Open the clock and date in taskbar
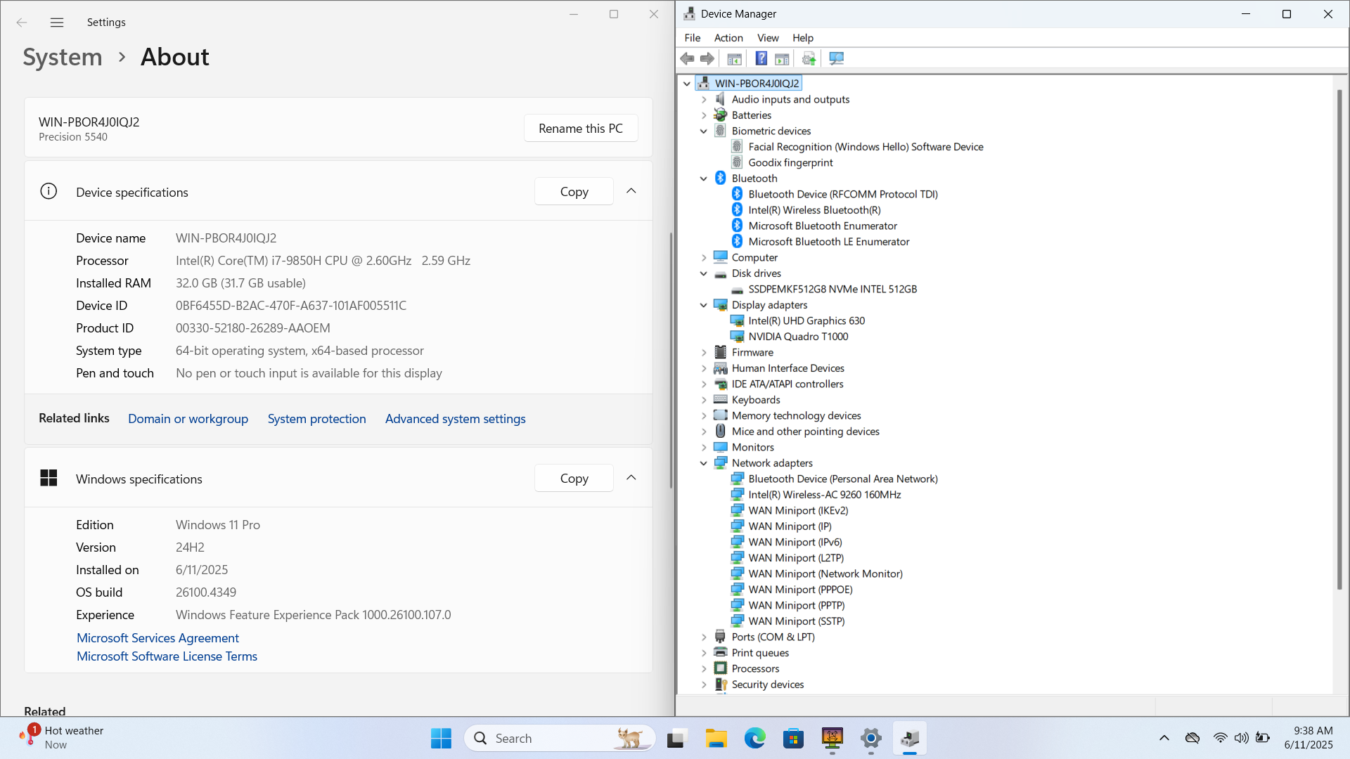The width and height of the screenshot is (1350, 759). [1309, 738]
